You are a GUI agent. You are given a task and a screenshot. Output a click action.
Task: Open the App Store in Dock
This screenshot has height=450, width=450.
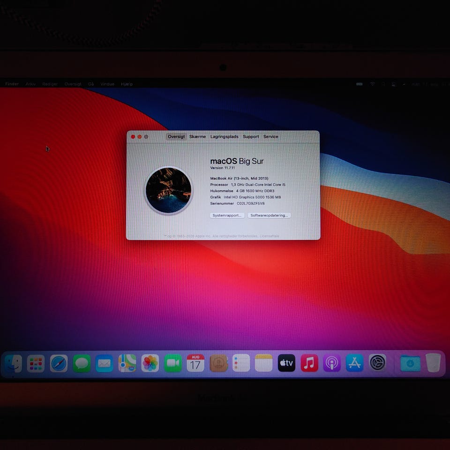coord(354,363)
